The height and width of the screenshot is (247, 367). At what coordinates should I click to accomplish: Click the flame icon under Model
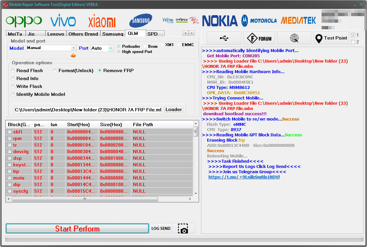tap(73, 55)
